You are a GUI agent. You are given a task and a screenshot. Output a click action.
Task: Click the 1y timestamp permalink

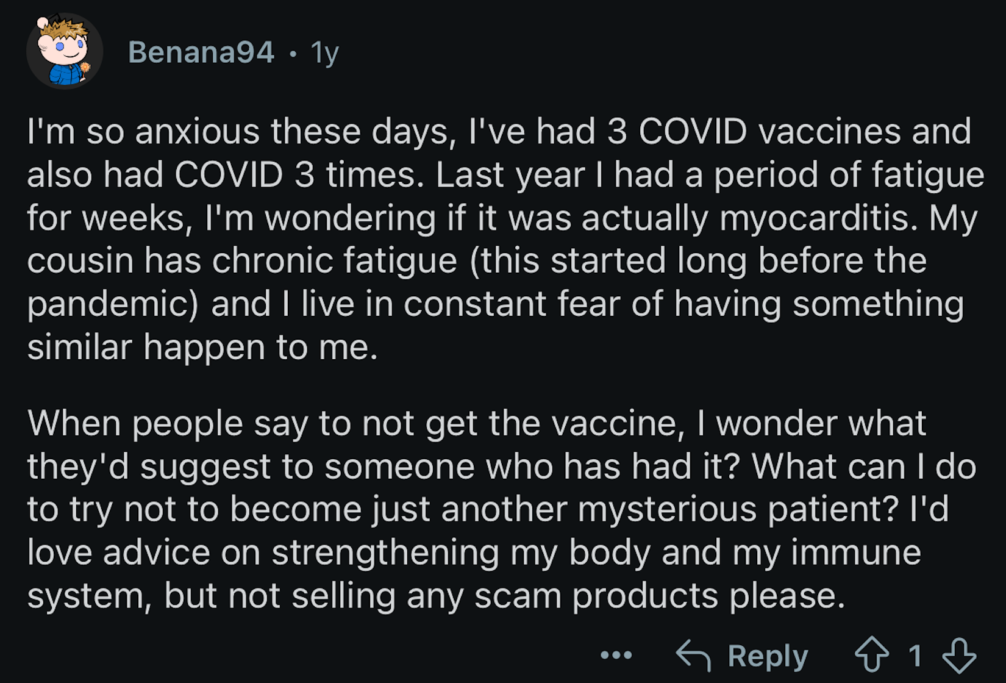[324, 53]
